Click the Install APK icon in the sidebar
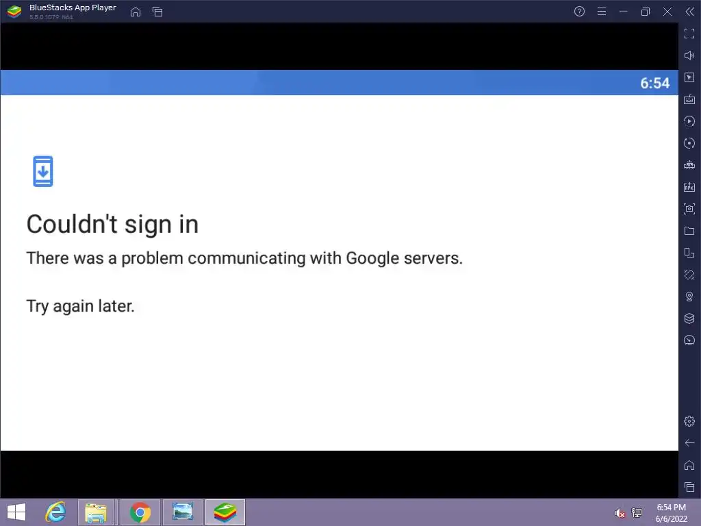This screenshot has width=701, height=526. coord(689,187)
